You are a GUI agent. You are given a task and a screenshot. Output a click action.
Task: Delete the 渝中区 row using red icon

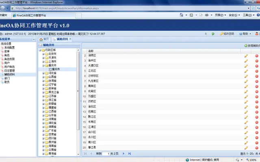tap(257, 61)
